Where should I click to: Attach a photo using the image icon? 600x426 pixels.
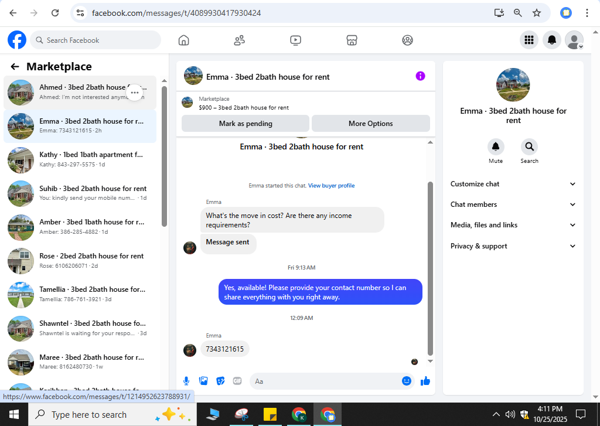point(203,381)
